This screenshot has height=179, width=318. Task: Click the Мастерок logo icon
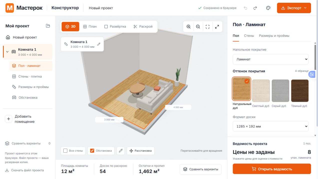[10, 8]
